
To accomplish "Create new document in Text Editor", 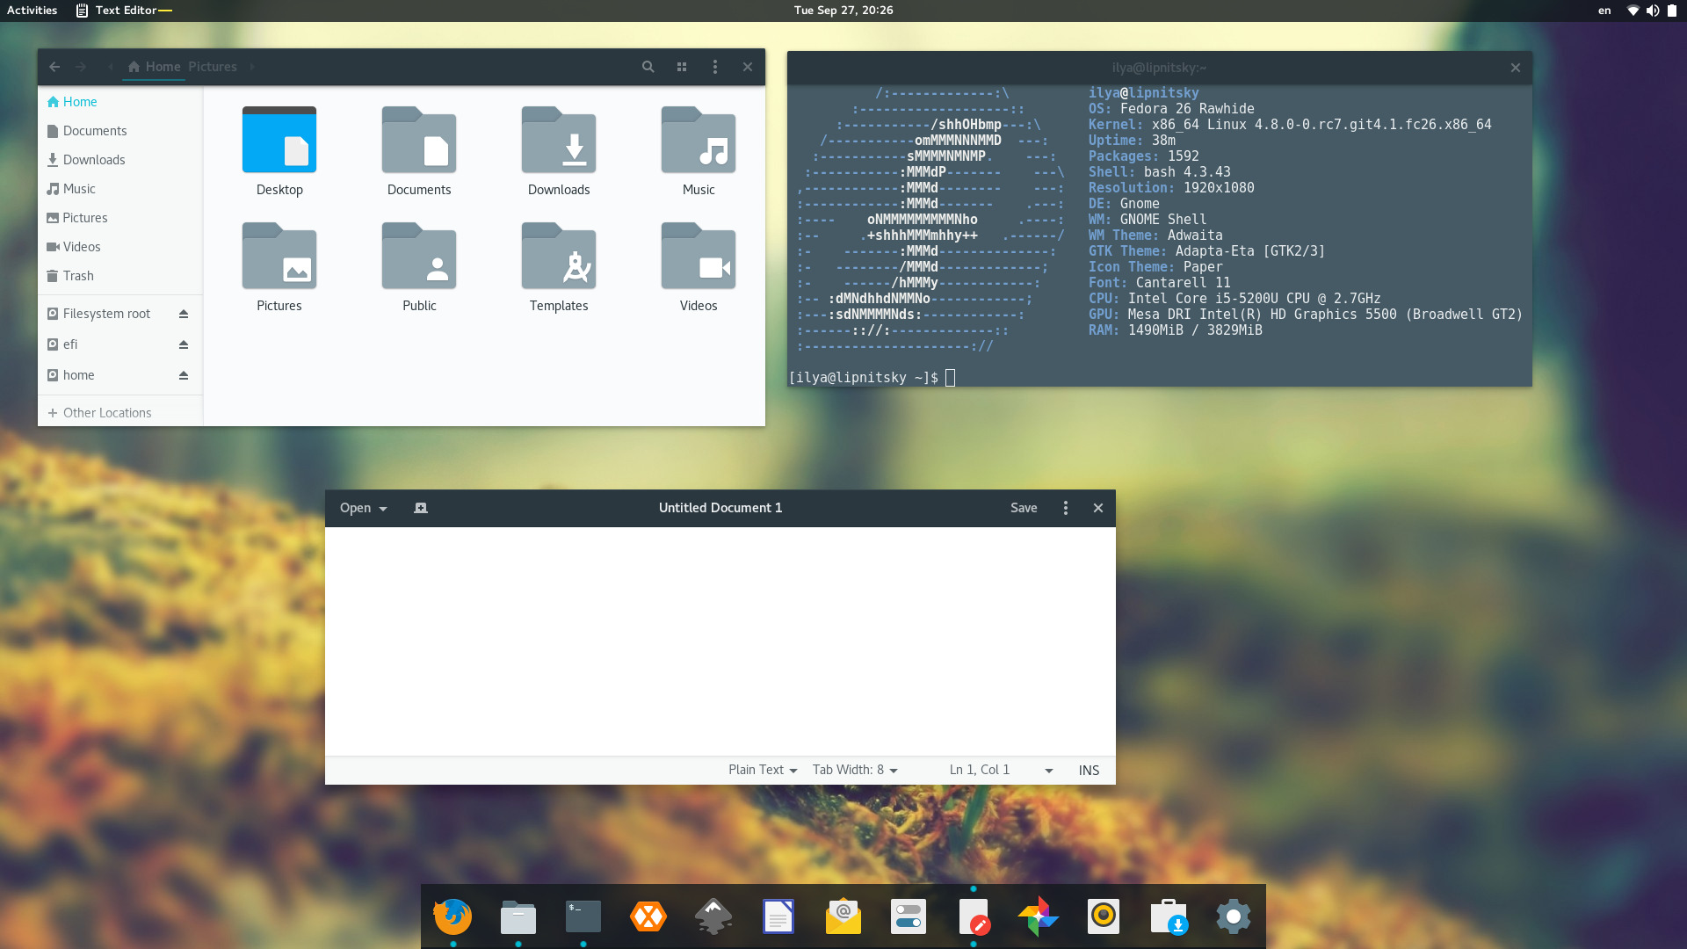I will (421, 508).
